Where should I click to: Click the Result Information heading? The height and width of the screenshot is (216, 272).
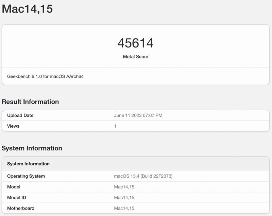coord(30,102)
